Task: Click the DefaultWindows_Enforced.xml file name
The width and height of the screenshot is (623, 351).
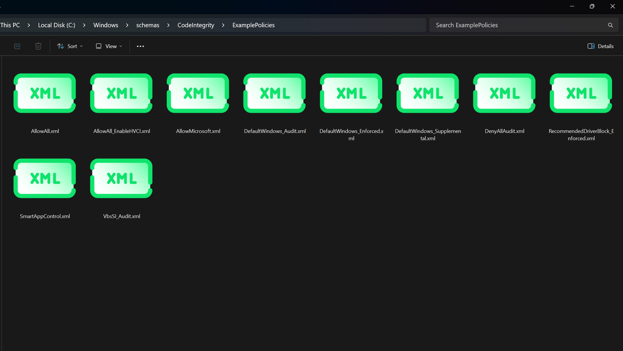Action: click(351, 135)
